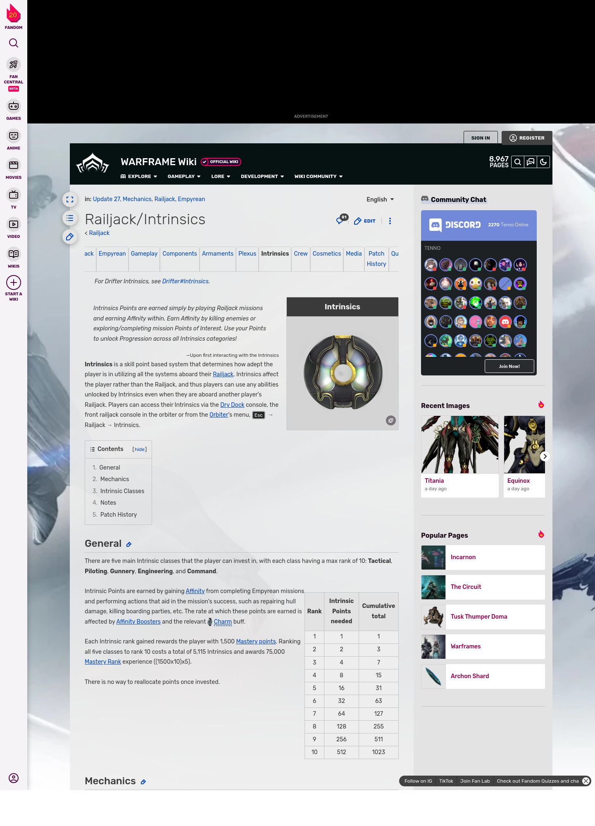Open the 81 comments bubble
Screen dimensions: 595x826
[x=341, y=220]
